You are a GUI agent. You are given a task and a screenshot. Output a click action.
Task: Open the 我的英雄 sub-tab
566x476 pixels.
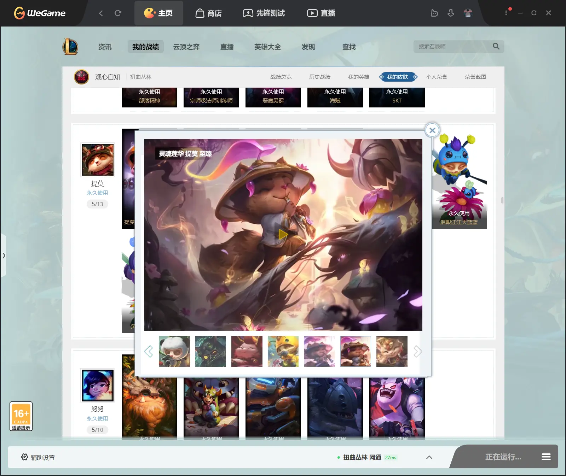click(359, 77)
